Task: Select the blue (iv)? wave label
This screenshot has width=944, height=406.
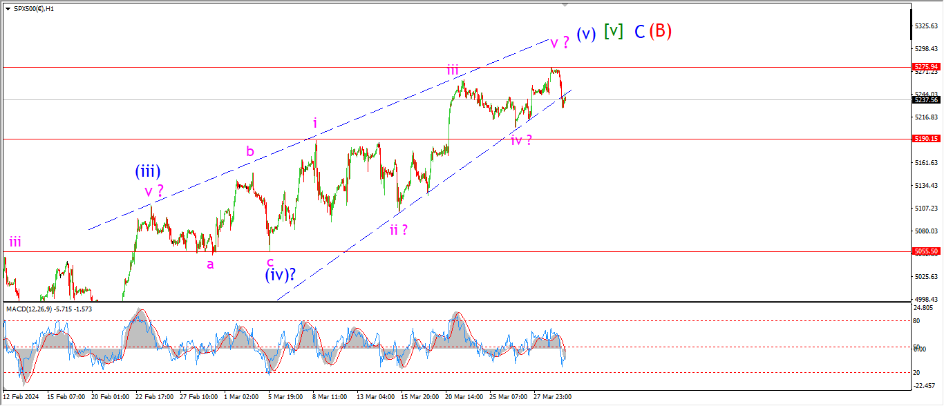Action: [x=280, y=275]
